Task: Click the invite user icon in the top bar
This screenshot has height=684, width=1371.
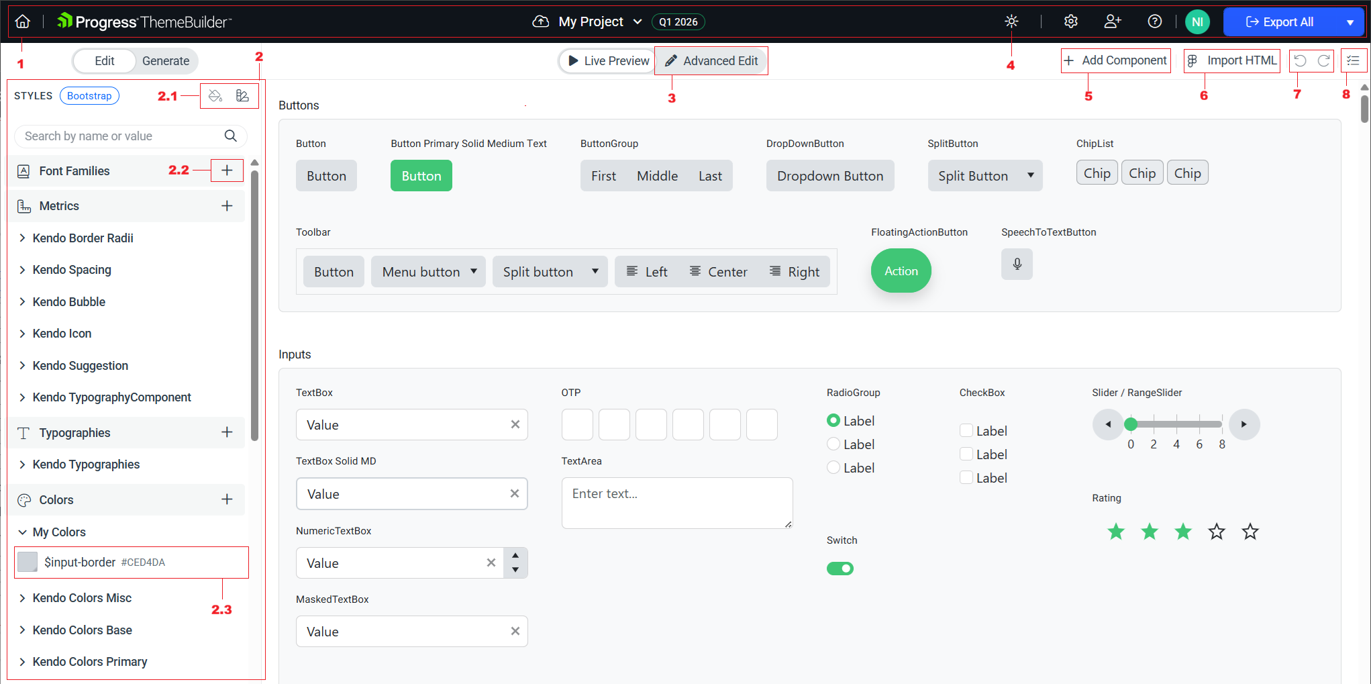Action: (1113, 21)
